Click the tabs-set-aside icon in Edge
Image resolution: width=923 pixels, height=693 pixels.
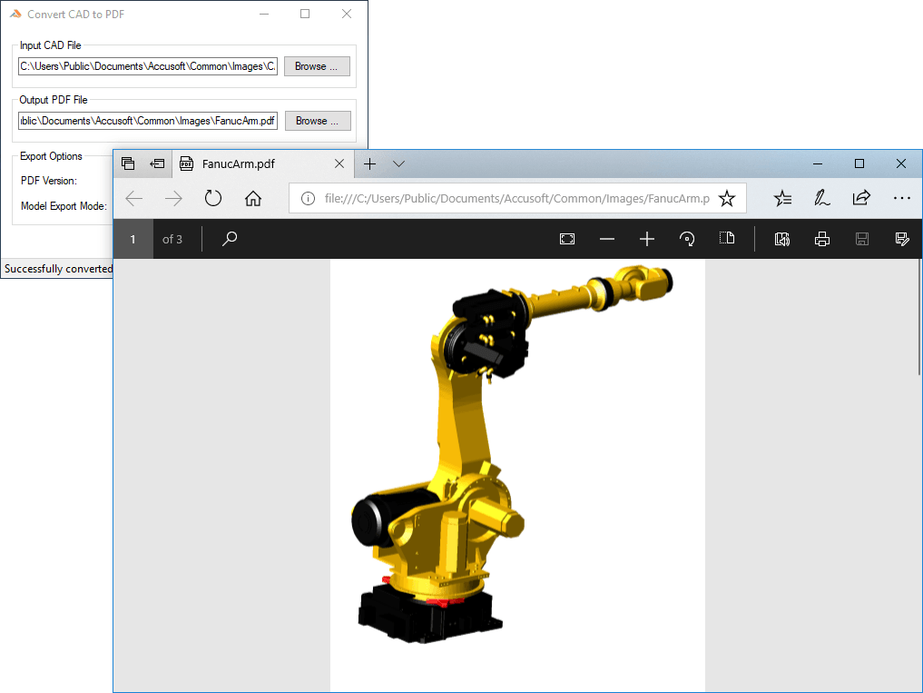128,163
